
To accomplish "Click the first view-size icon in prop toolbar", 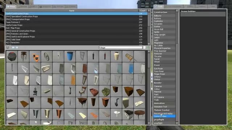I will point(13,47).
